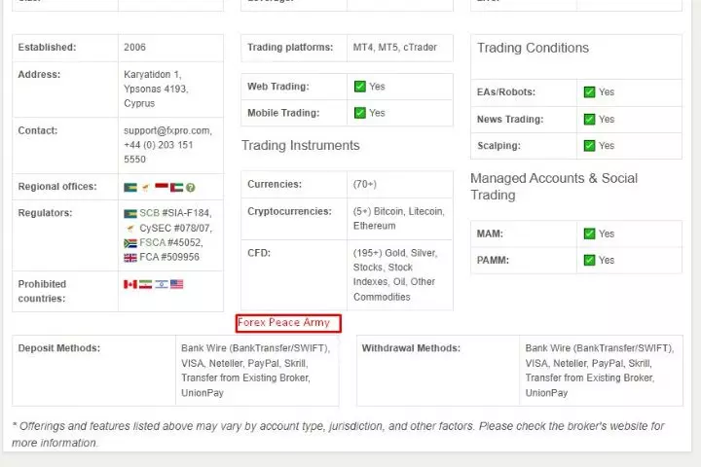Click the Established year 2006
The image size is (701, 467).
pos(134,47)
